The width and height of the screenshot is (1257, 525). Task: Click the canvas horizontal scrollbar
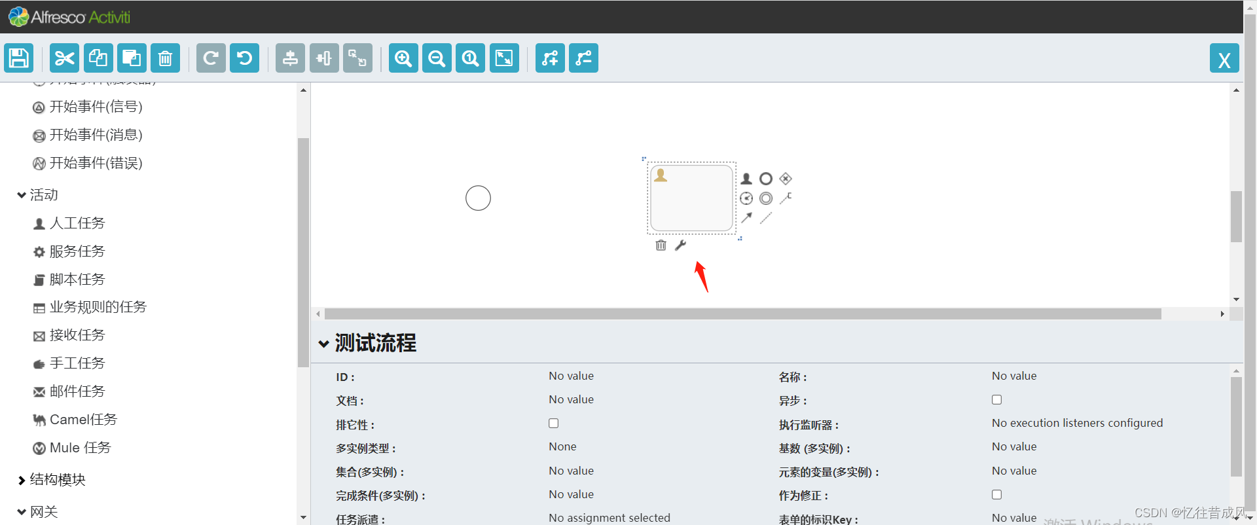743,314
